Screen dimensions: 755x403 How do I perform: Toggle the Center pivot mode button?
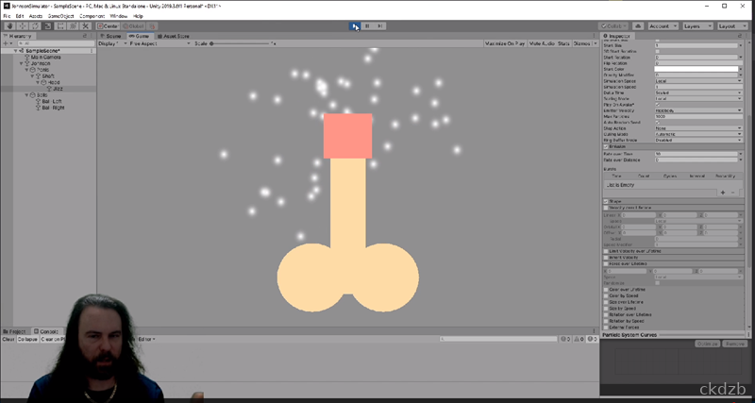108,26
